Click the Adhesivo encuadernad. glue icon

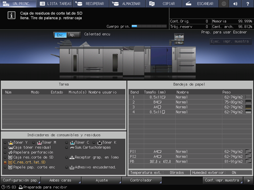pos(72,167)
